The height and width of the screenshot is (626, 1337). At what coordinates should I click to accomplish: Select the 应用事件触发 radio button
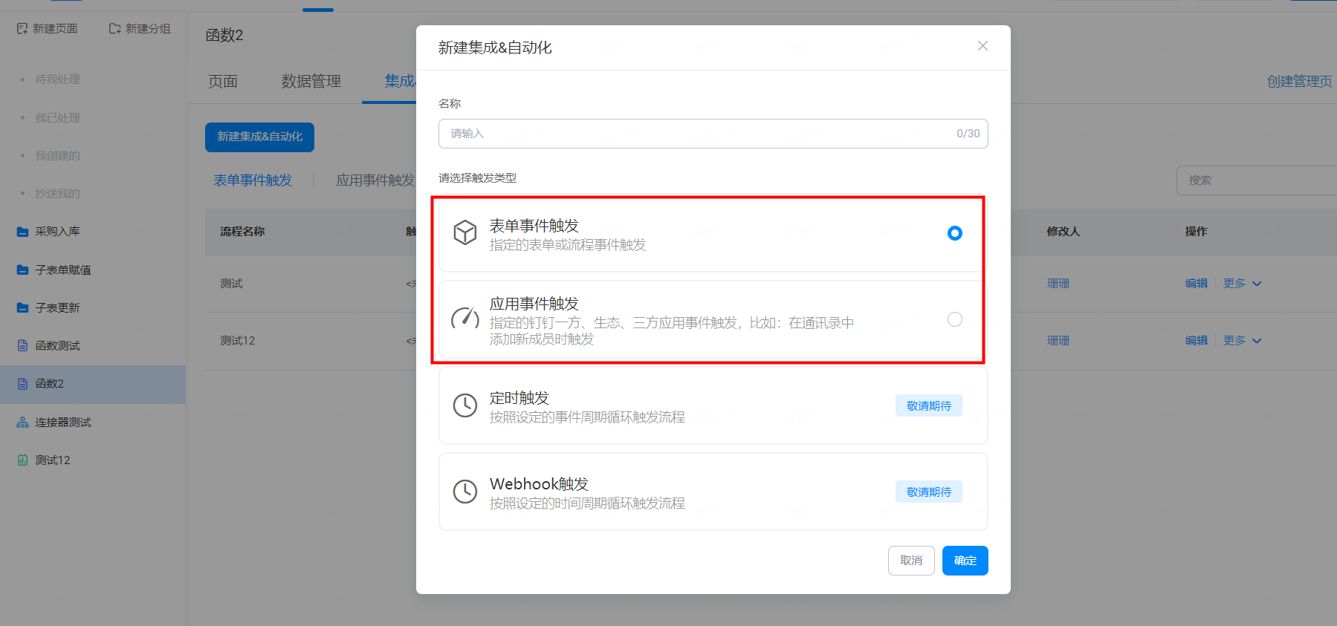(955, 319)
